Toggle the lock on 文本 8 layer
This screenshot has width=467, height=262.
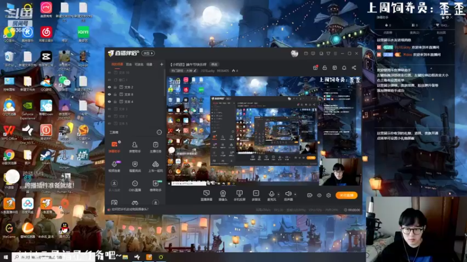point(115,94)
